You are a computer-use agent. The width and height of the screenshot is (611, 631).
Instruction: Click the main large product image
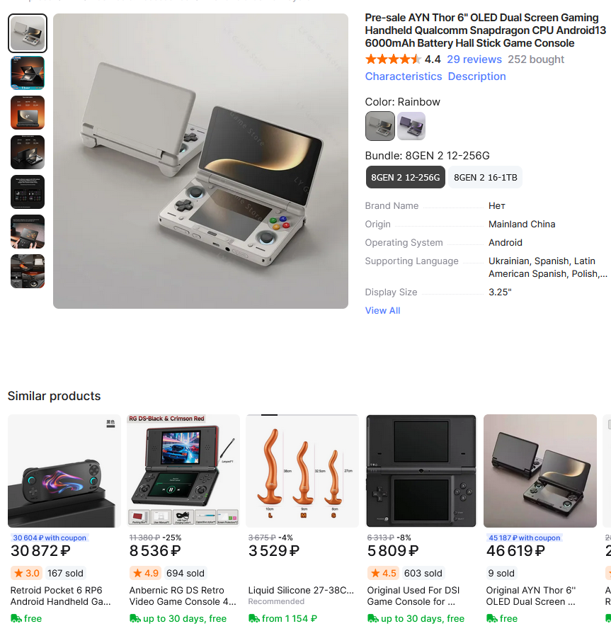click(x=201, y=161)
